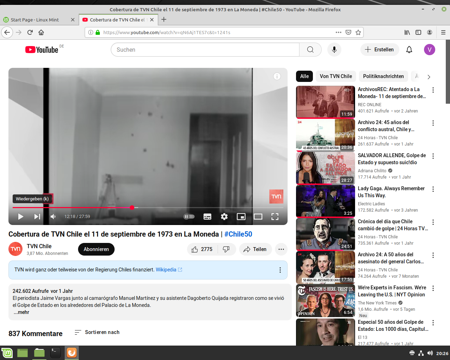The image size is (450, 360).
Task: Open Firefox library icon
Action: [407, 32]
